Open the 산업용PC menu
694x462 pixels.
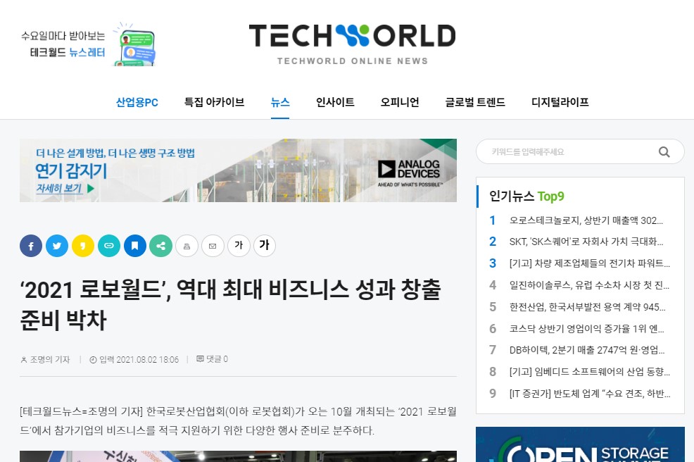tap(137, 102)
